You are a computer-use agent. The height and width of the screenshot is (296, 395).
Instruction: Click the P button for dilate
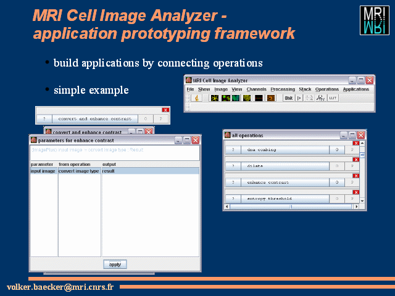[x=352, y=166]
